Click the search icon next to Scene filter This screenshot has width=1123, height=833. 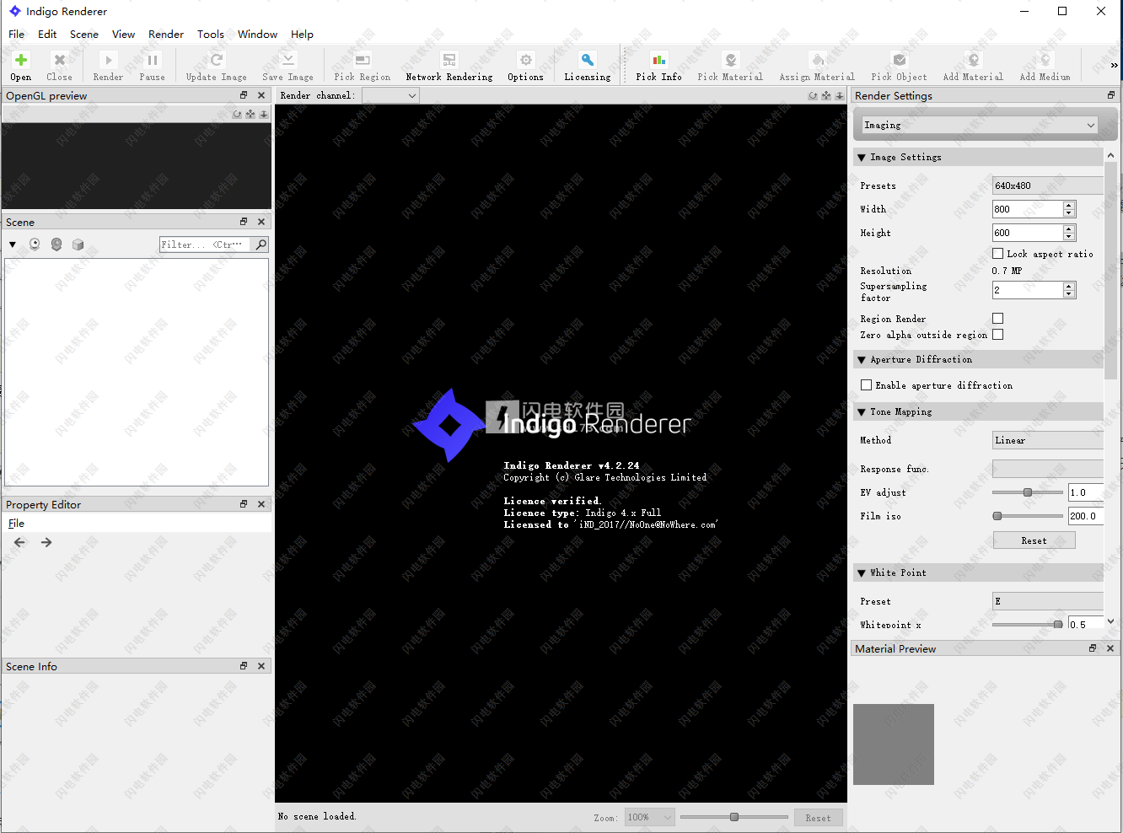tap(261, 245)
